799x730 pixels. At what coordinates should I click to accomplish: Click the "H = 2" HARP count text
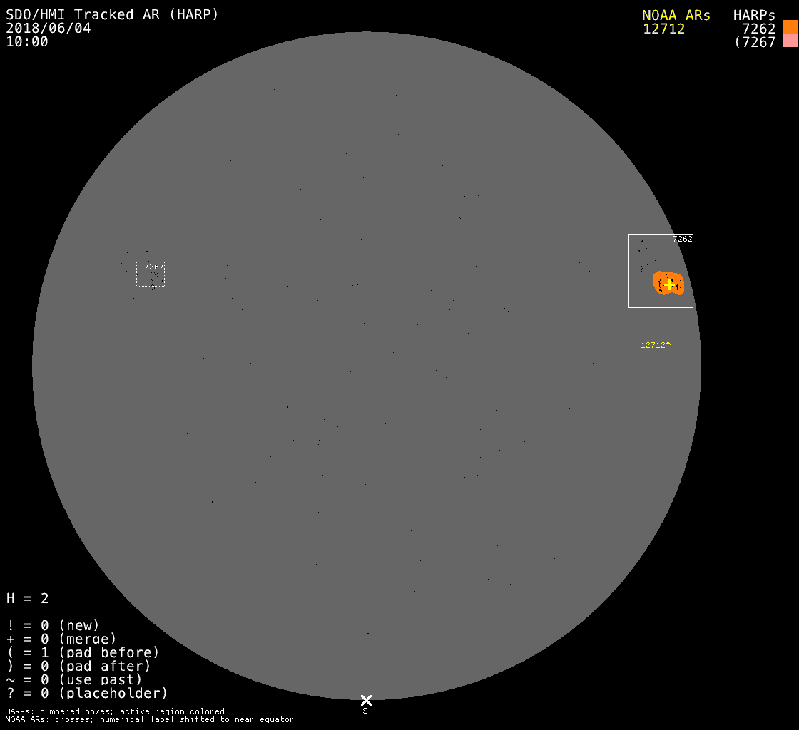point(28,598)
